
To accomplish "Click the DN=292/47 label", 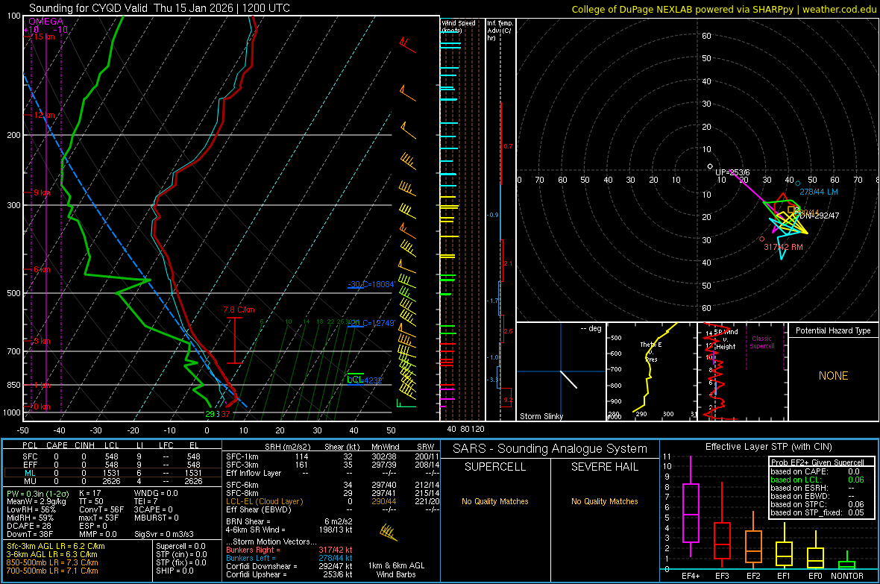I will point(820,216).
